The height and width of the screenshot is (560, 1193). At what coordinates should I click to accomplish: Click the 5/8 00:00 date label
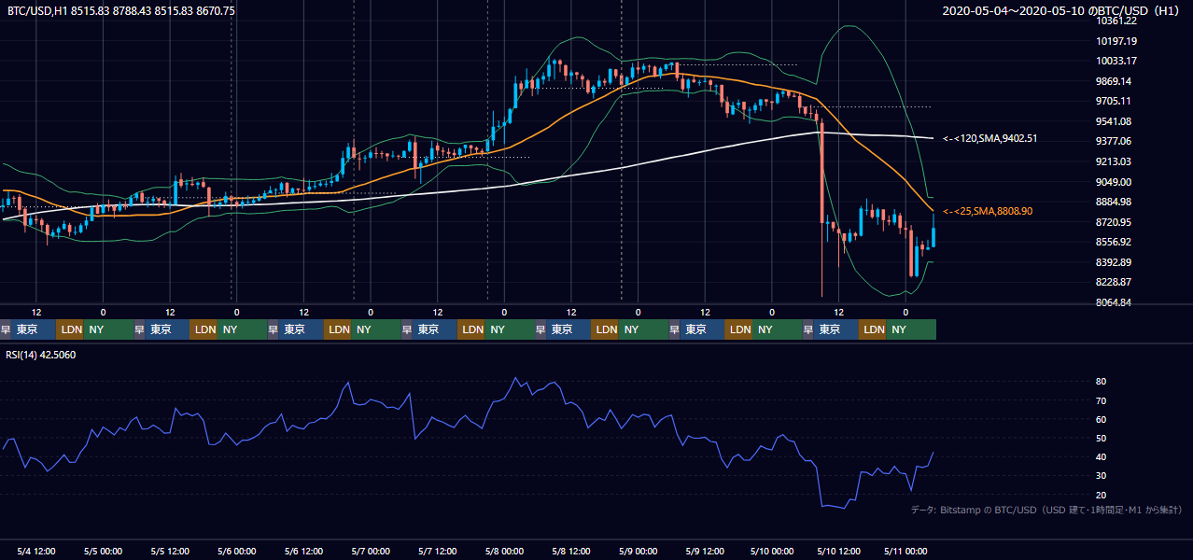pyautogui.click(x=504, y=551)
